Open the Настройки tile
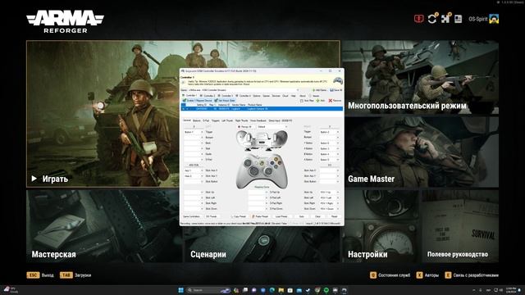This screenshot has width=525, height=295. [x=381, y=226]
